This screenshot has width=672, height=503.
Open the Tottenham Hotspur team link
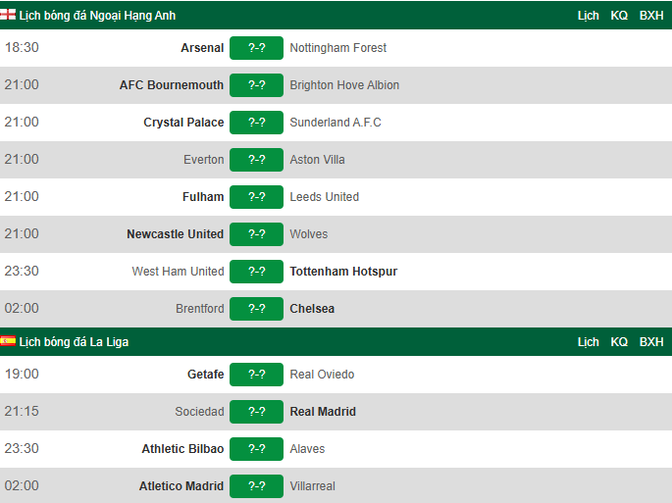(343, 272)
